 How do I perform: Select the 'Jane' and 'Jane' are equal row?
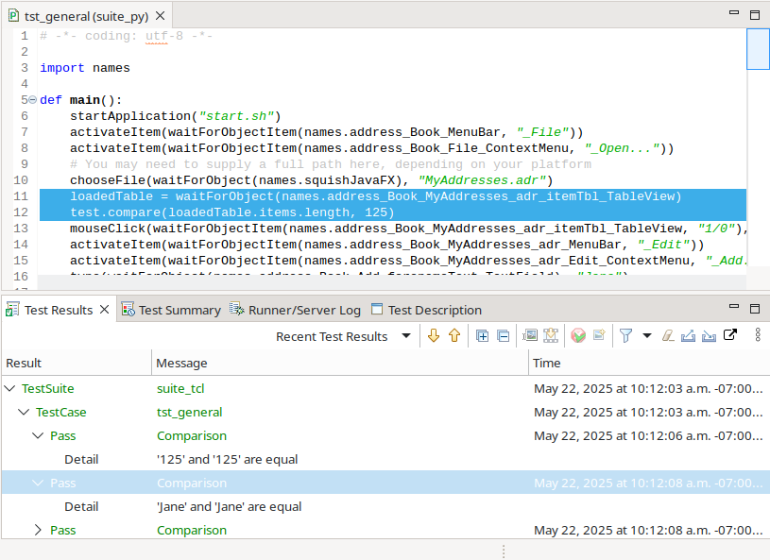click(230, 506)
